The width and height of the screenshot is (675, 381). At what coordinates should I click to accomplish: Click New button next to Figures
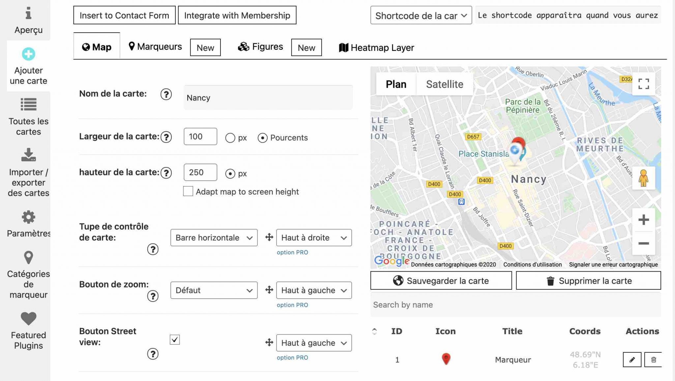point(306,47)
